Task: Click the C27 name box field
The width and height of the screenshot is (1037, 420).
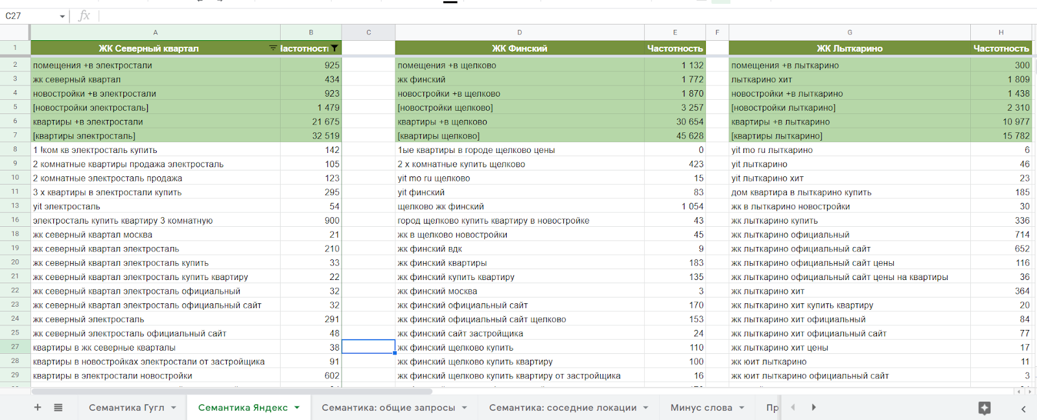Action: point(30,16)
